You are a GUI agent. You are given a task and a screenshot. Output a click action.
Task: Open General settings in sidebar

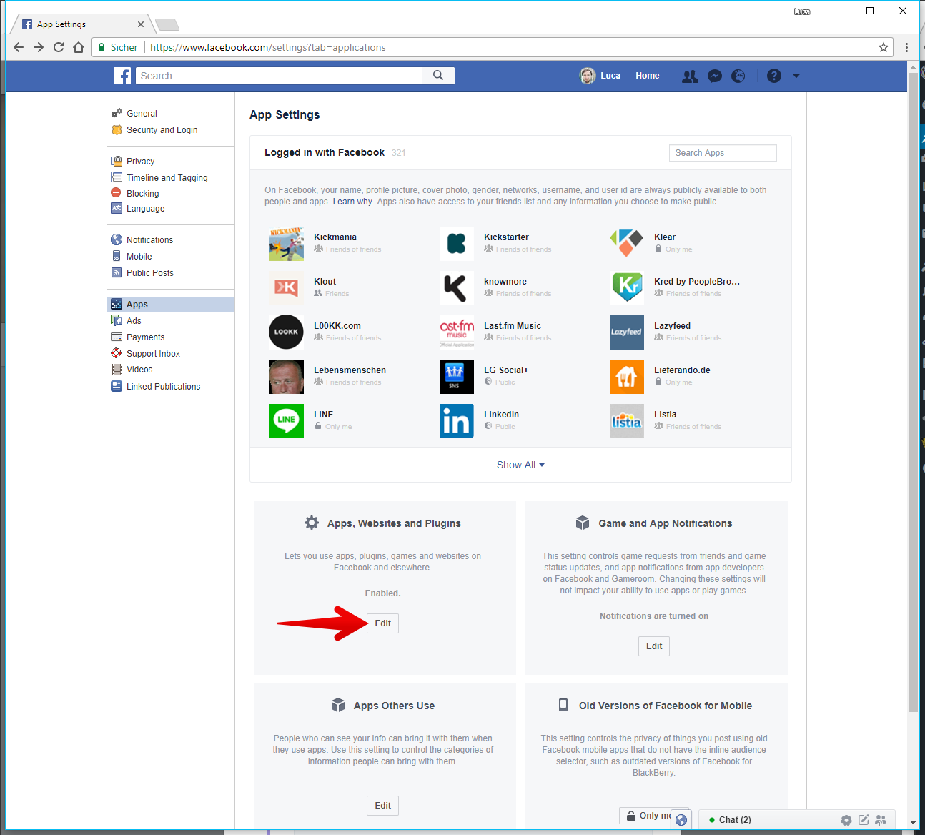click(142, 114)
